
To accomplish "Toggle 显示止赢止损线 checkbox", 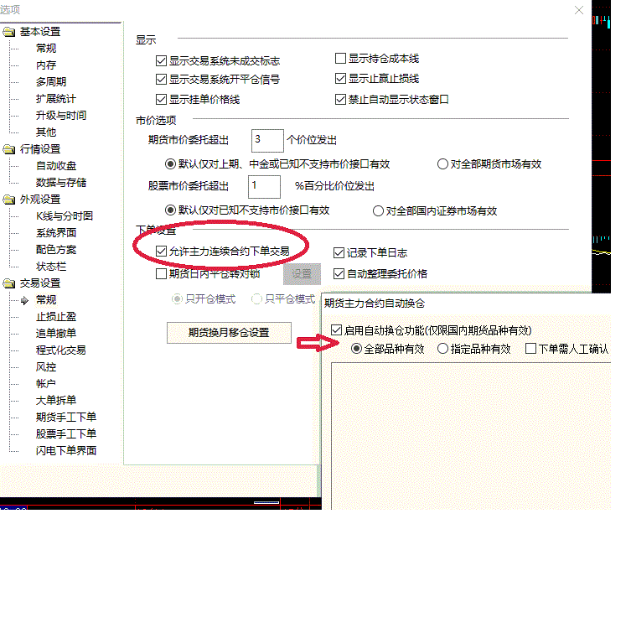I will tap(340, 79).
